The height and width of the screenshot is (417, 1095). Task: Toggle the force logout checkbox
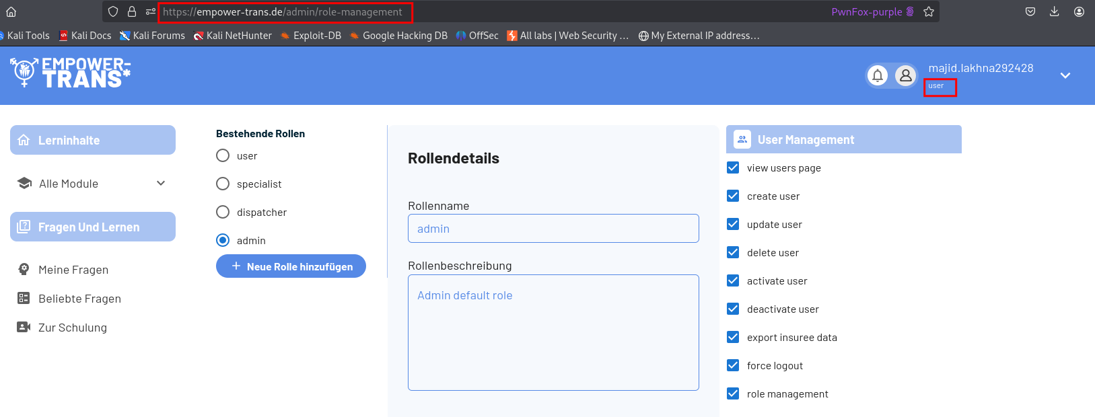tap(733, 365)
